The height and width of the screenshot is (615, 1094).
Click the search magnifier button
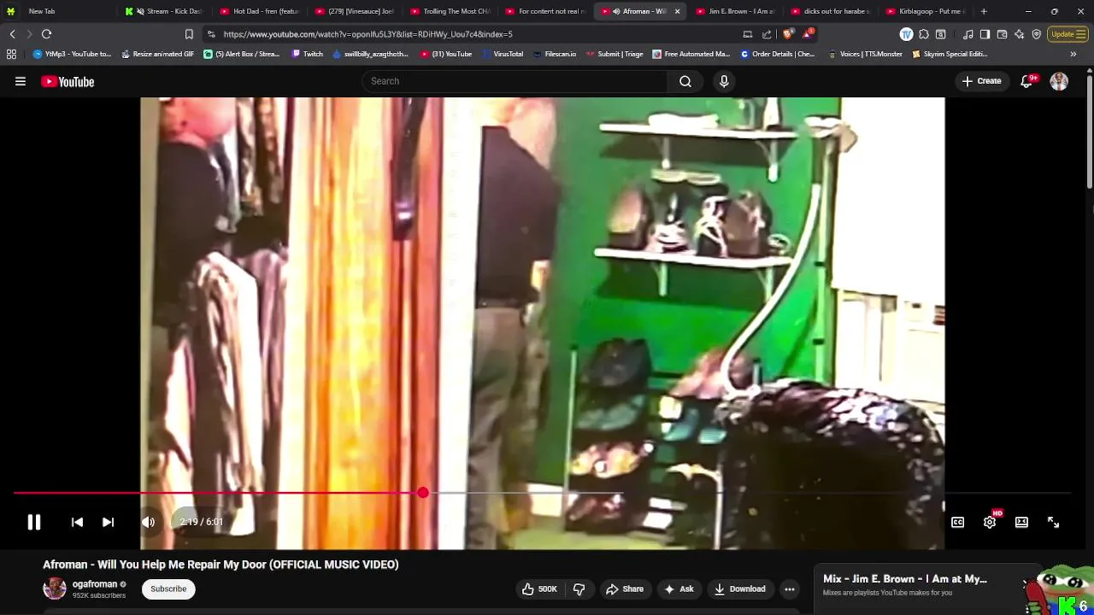coord(685,81)
